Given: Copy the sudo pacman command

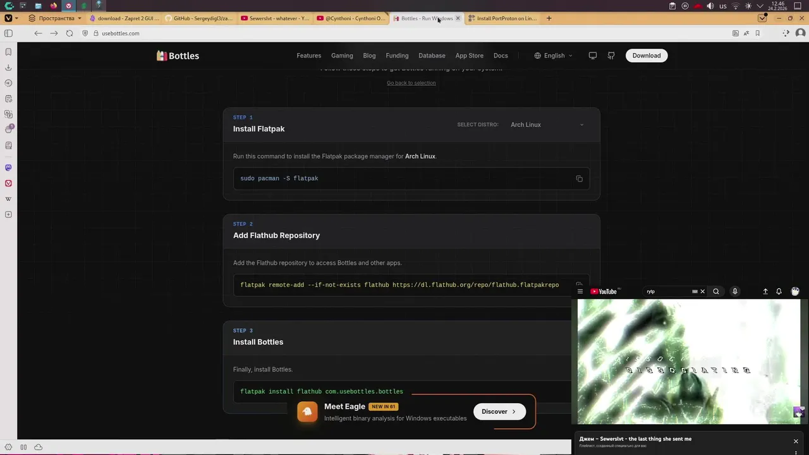Looking at the screenshot, I should click(579, 179).
